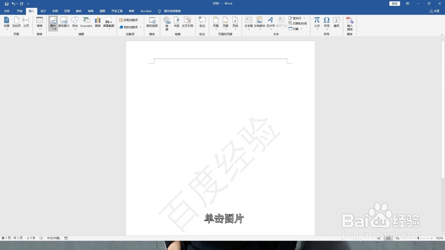Click the Ribbon Display Options icon
Screen dimensions: 445x250
tap(408, 4)
